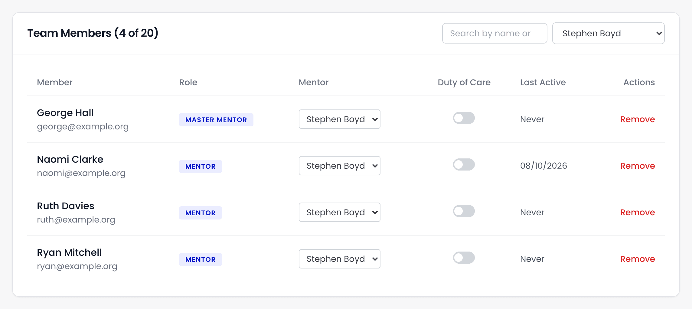Click the Team Members (4 of 20) heading

point(93,33)
